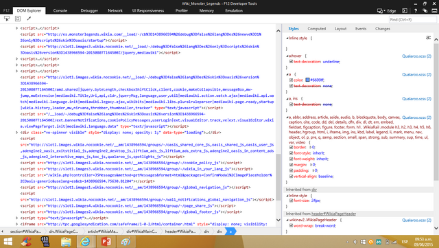Open PowerPoint from the taskbar

pos(106,242)
